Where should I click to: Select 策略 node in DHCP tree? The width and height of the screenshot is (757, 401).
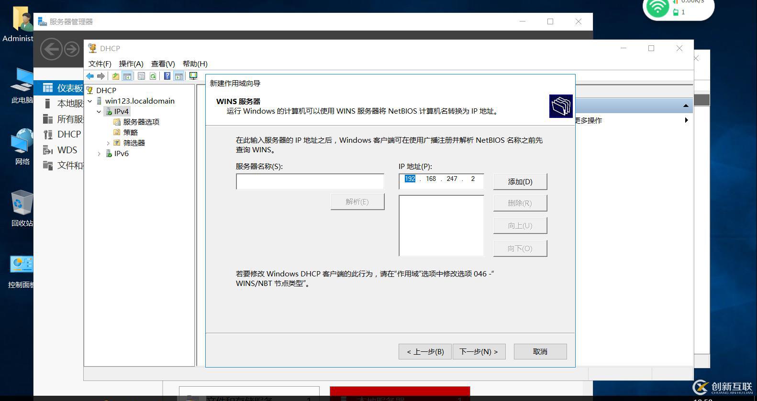[131, 132]
